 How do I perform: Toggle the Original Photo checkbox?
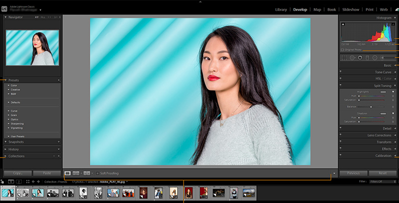[342, 50]
